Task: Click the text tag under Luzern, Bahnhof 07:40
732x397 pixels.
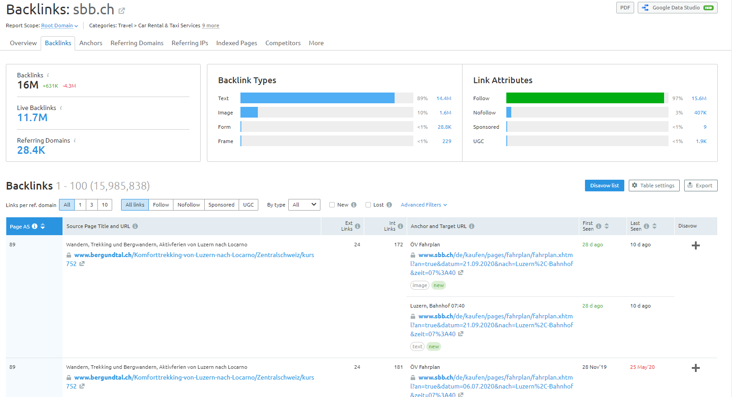Action: (x=417, y=346)
